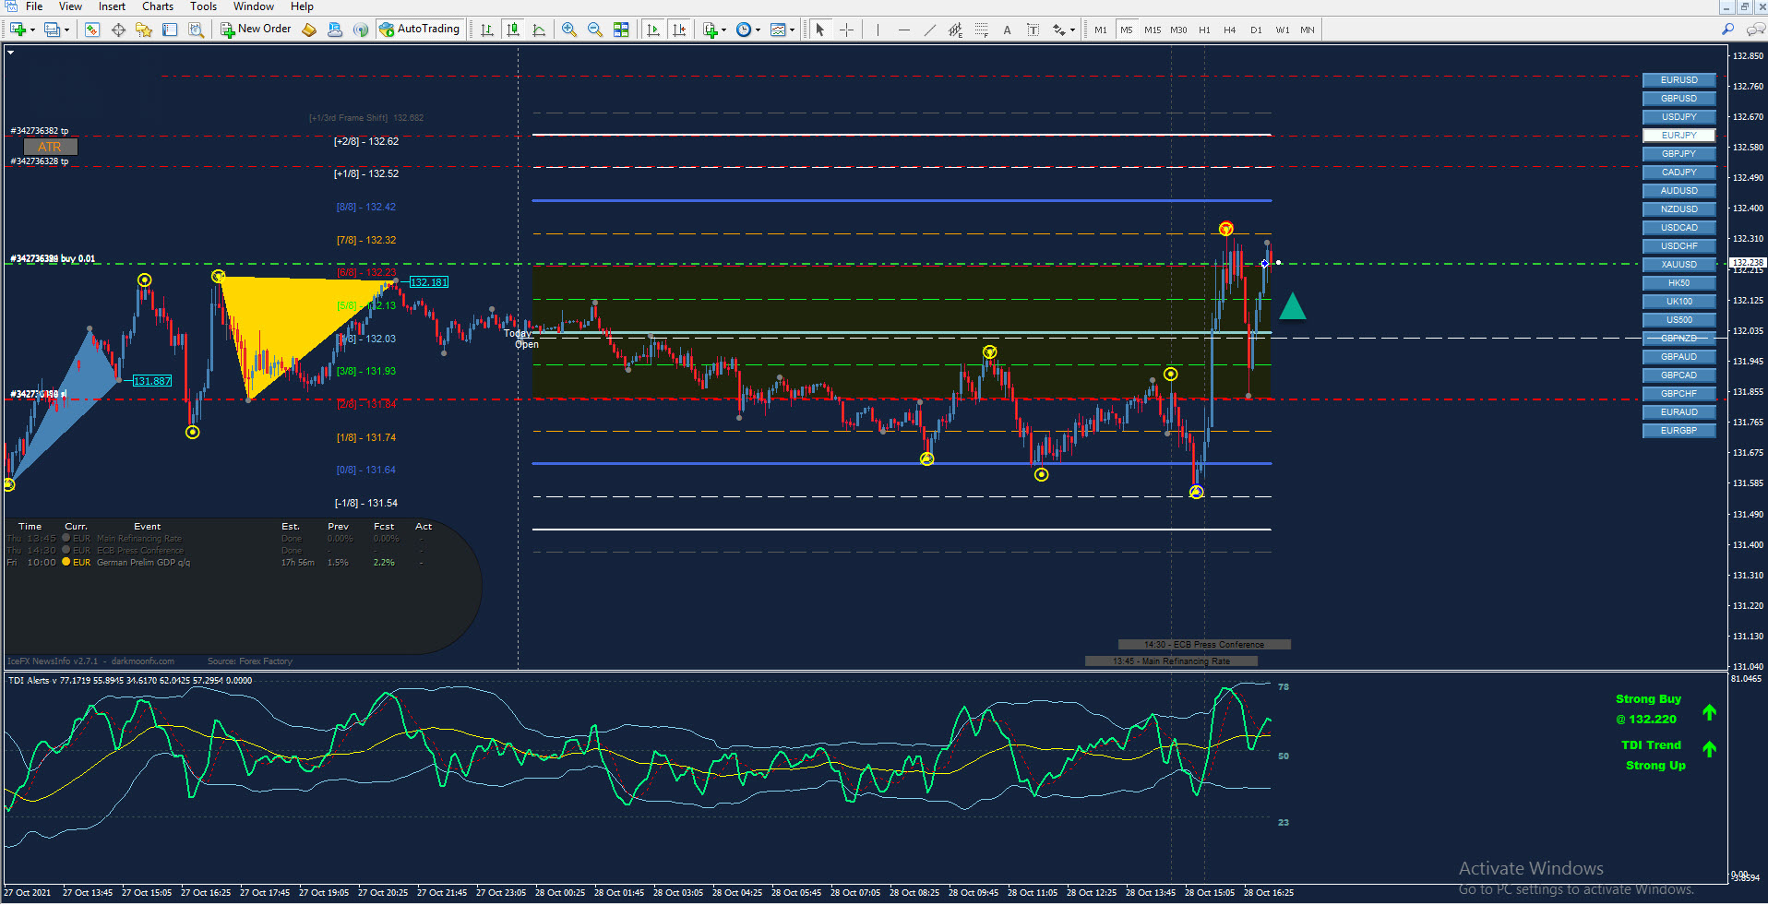Open the Insert menu
Image resolution: width=1768 pixels, height=905 pixels.
click(112, 6)
